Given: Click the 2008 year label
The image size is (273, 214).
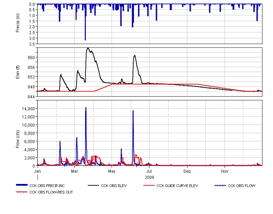Looking at the screenshot, I should point(149,177).
